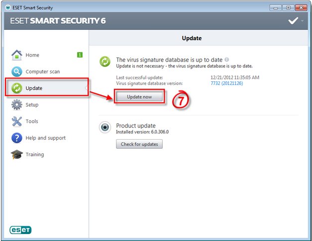This screenshot has width=312, height=241.
Task: Open the Computer scan menu item
Action: 43,71
